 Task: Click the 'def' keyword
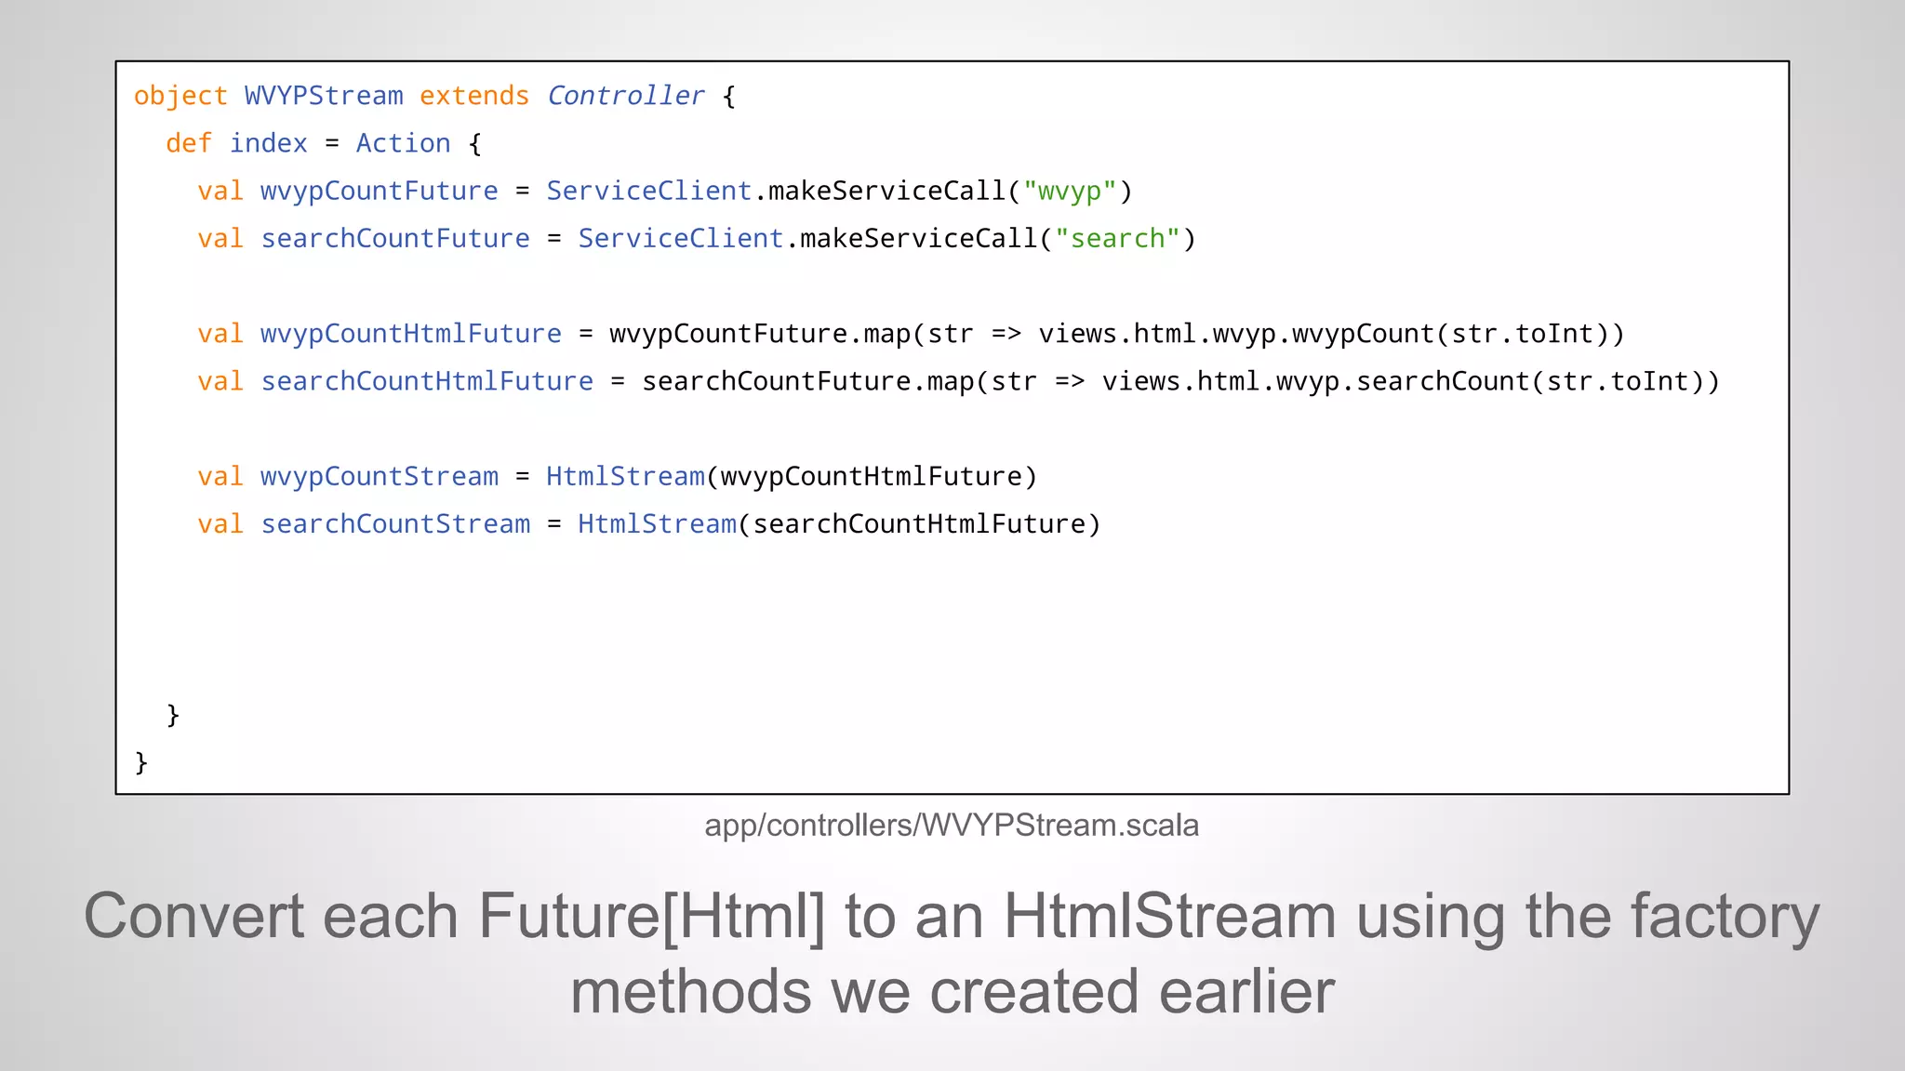click(x=189, y=143)
